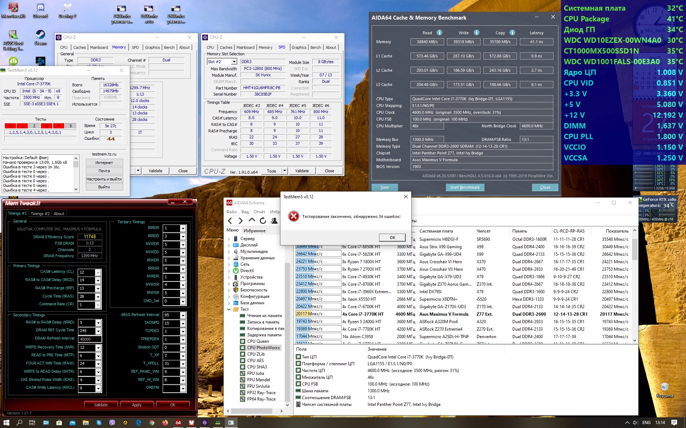Switch to Timings #2 tab in MemTweakIt
The height and width of the screenshot is (428, 686).
[x=40, y=214]
